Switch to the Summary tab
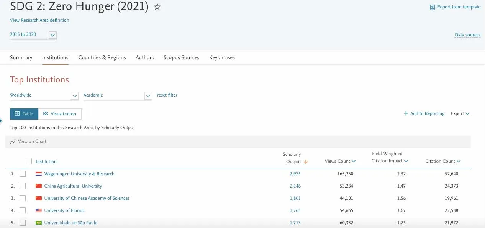The image size is (485, 228). 21,57
